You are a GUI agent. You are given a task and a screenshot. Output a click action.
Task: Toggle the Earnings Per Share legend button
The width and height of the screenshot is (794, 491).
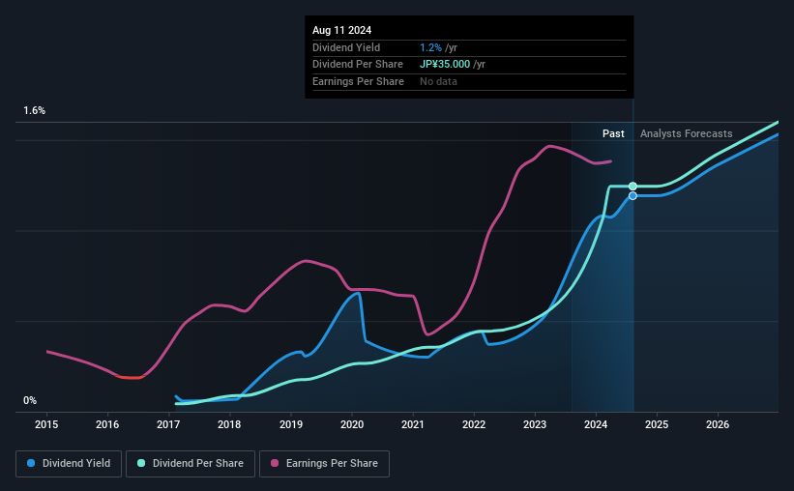click(324, 464)
